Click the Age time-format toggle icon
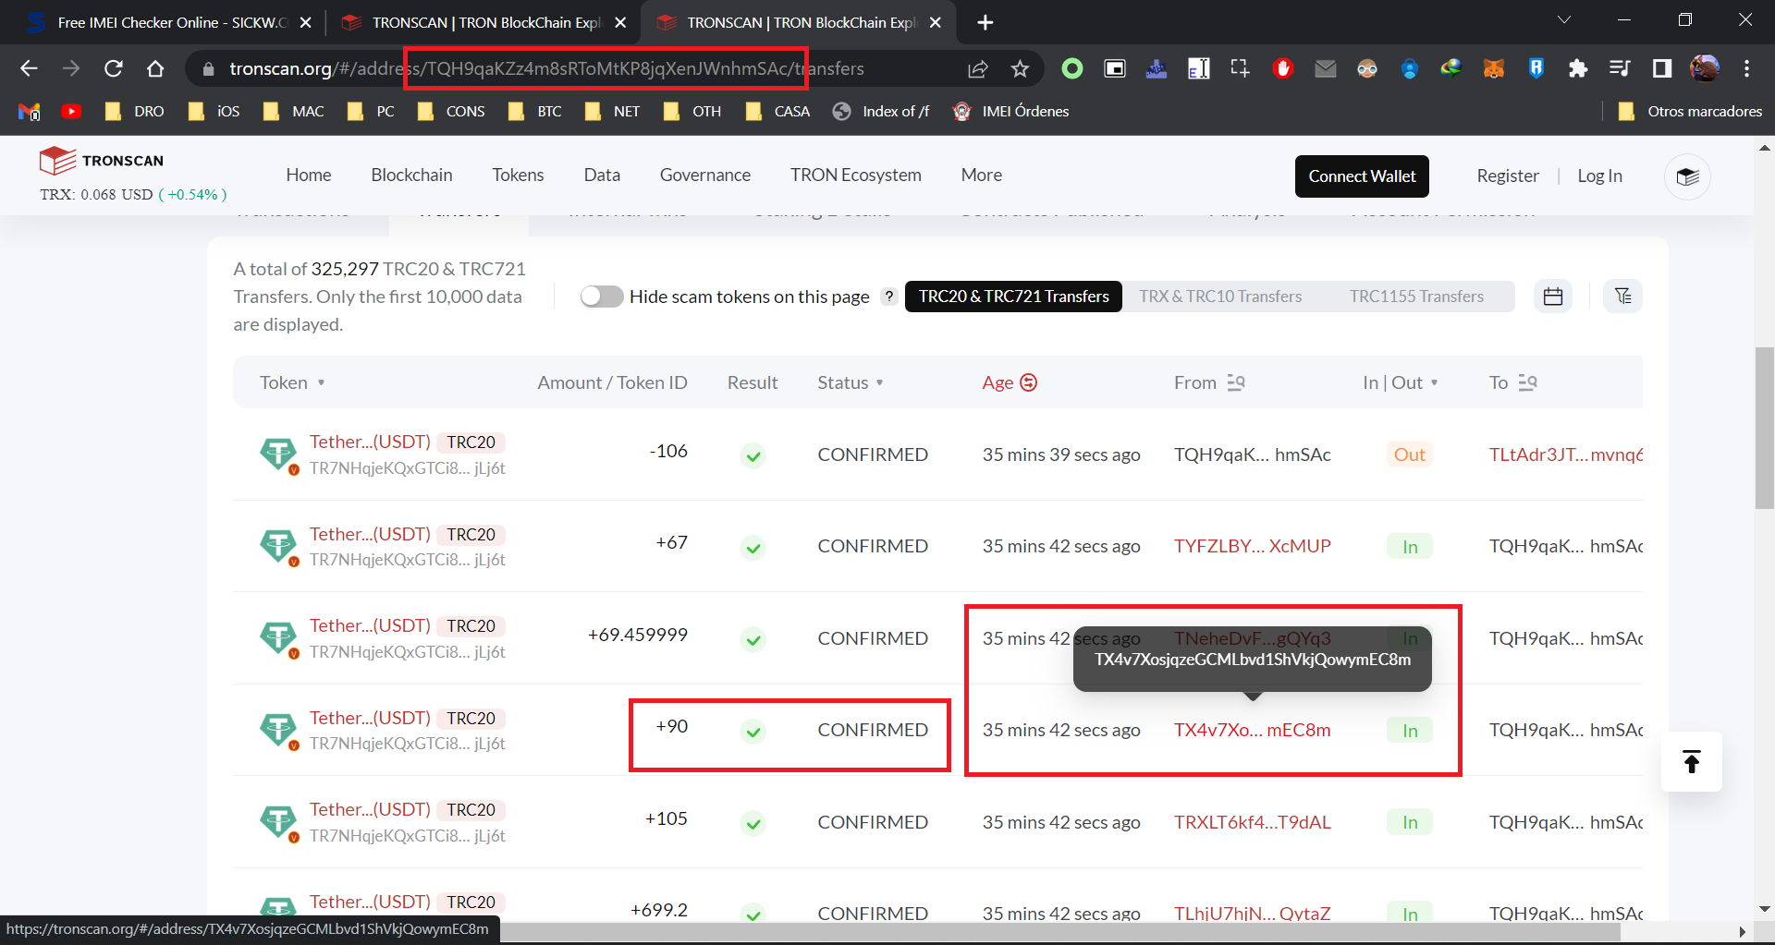The width and height of the screenshot is (1775, 945). tap(1028, 382)
